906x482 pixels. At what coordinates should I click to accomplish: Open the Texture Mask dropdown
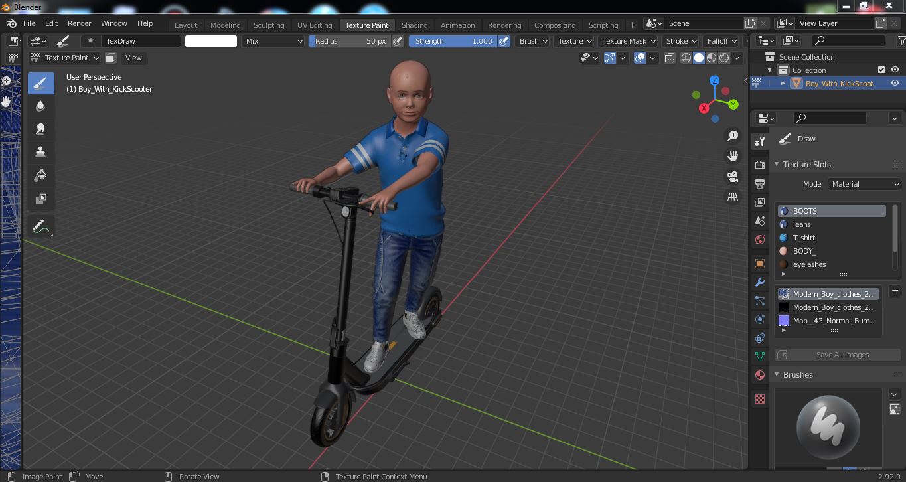point(629,41)
